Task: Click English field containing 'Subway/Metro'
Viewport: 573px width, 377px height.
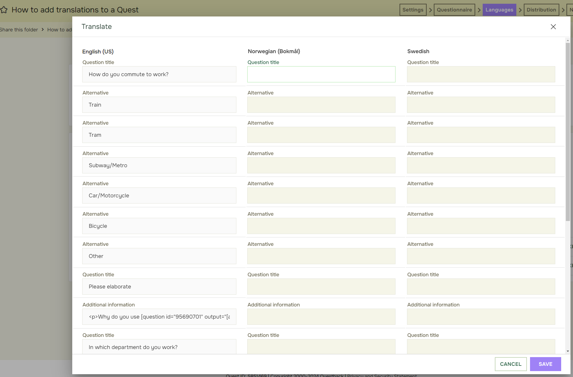Action: click(x=159, y=165)
